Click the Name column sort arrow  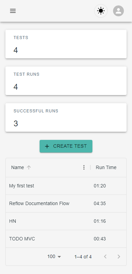coord(29,167)
